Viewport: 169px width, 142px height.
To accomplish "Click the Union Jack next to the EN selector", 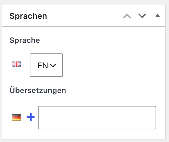I will pyautogui.click(x=16, y=64).
